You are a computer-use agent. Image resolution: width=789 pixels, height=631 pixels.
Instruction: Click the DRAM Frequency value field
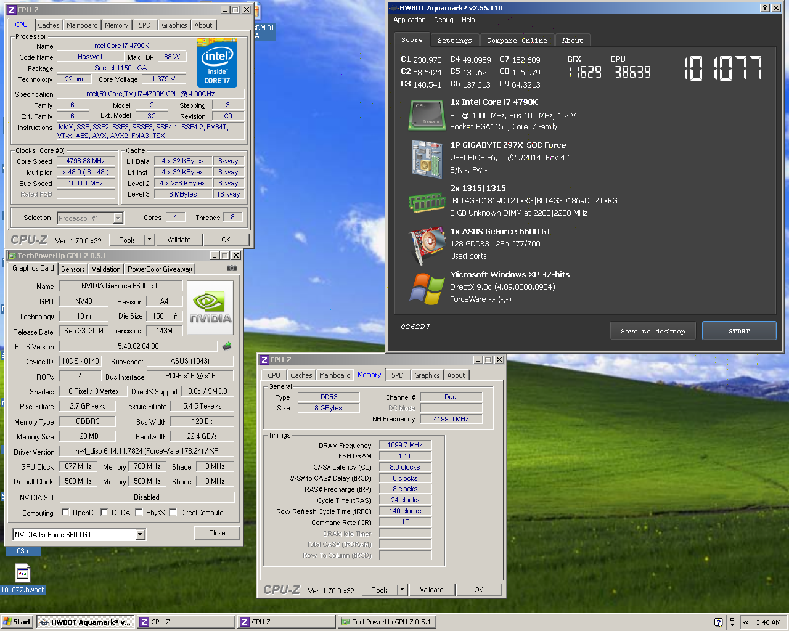click(x=405, y=445)
